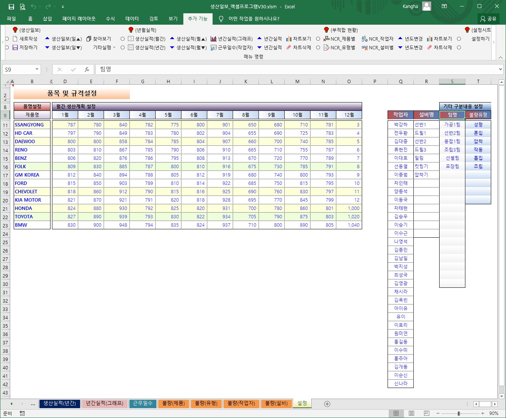Open the 삽입 ribbon tab

coord(47,19)
